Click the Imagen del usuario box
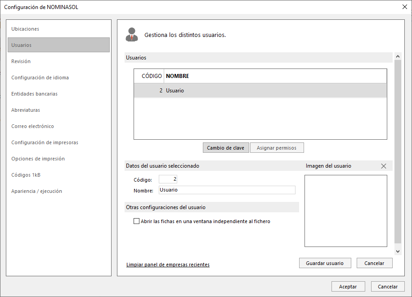 tap(346, 211)
